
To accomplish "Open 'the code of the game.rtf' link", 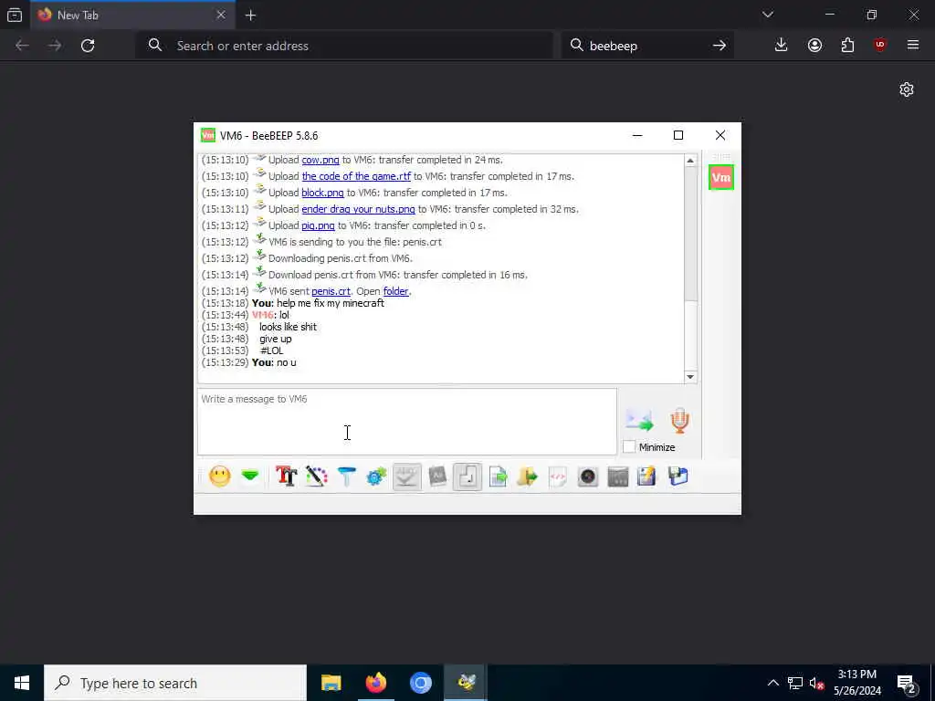I will [356, 176].
